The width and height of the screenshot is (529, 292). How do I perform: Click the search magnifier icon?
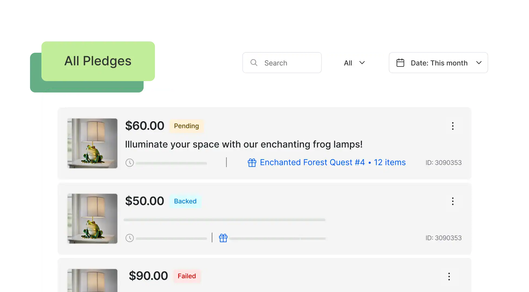point(254,63)
